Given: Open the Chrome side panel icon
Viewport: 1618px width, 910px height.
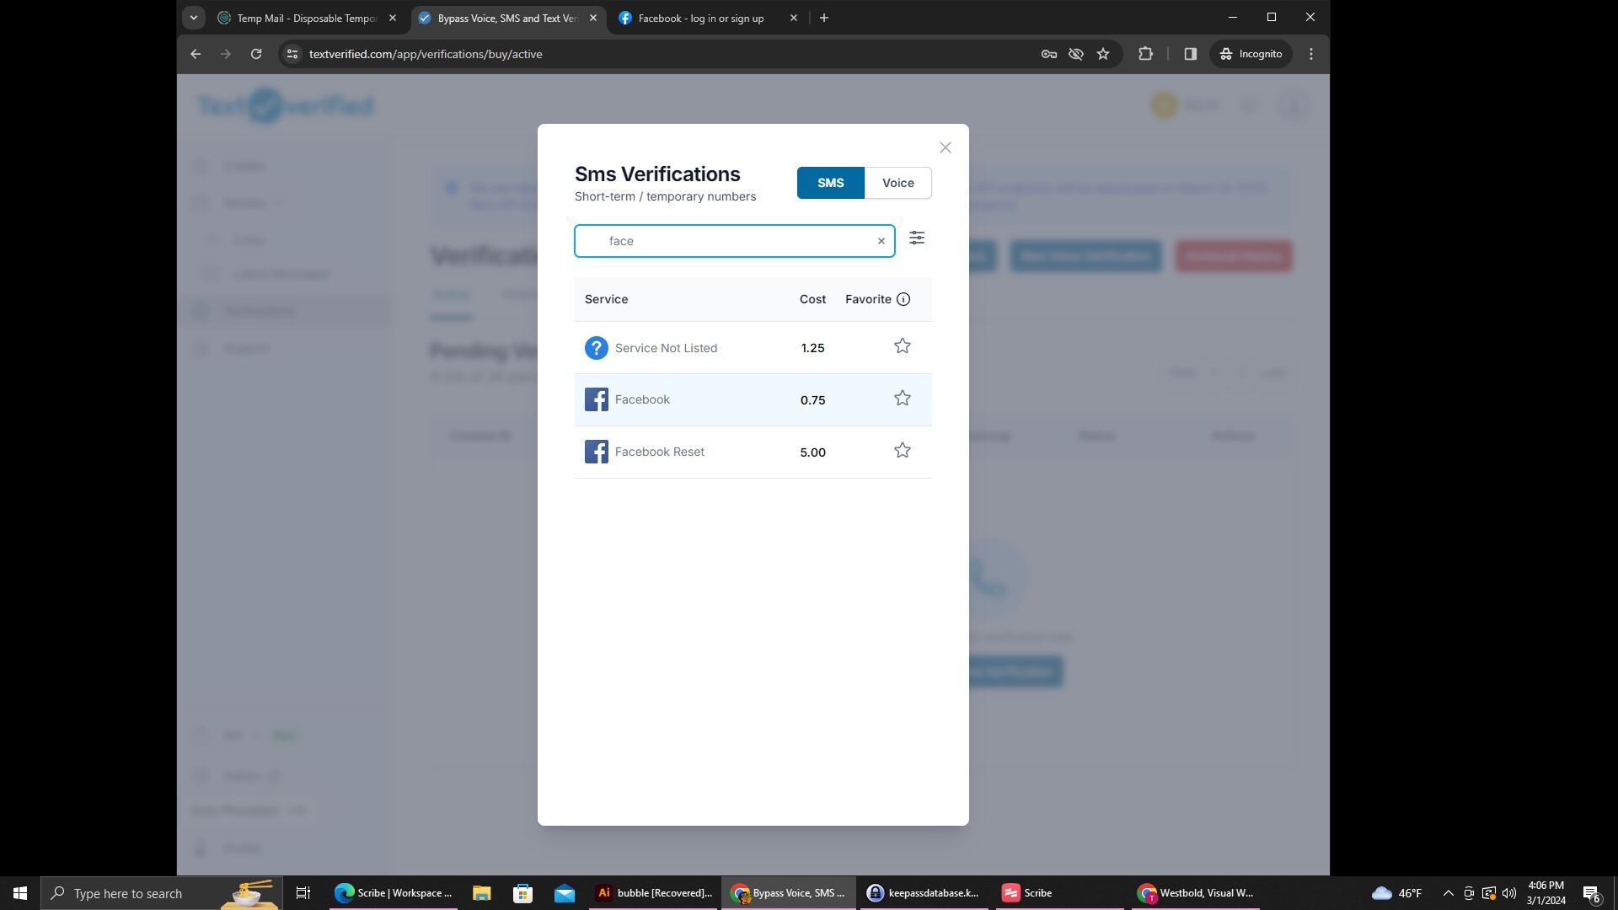Looking at the screenshot, I should 1190,53.
